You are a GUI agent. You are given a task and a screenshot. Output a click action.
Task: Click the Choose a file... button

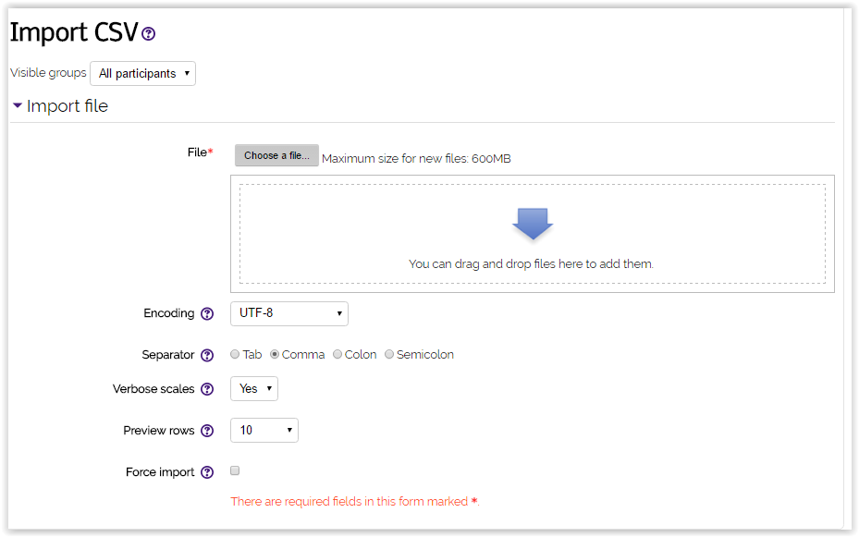coord(276,155)
